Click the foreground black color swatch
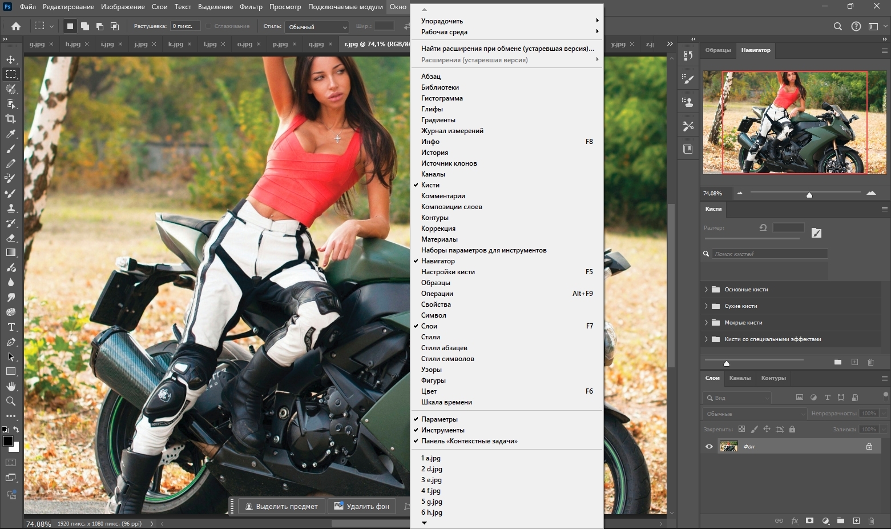 7,441
